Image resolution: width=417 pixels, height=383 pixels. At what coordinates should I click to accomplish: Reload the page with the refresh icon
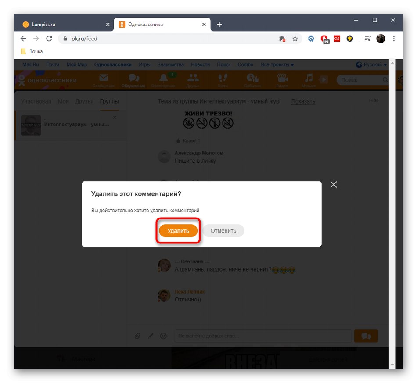point(49,39)
